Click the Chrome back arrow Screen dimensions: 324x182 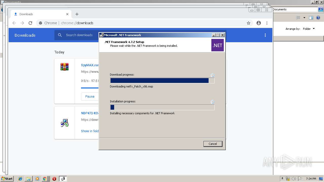(x=14, y=23)
